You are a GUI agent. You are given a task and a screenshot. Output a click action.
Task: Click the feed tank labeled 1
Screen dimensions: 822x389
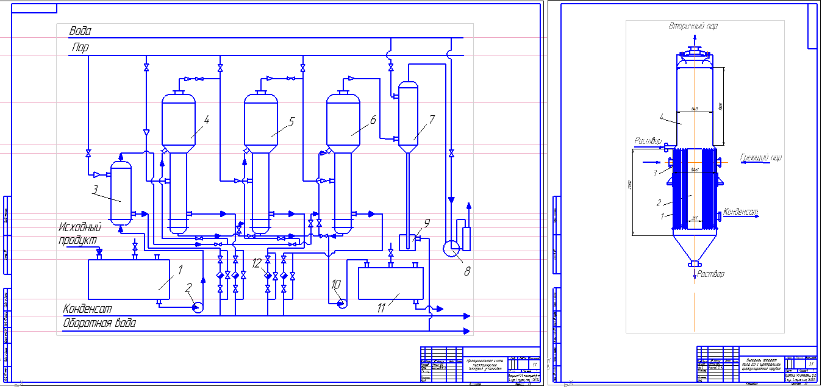[129, 279]
